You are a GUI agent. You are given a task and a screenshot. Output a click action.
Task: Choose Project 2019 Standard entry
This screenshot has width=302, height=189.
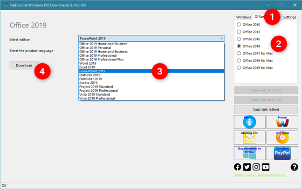pos(151,87)
